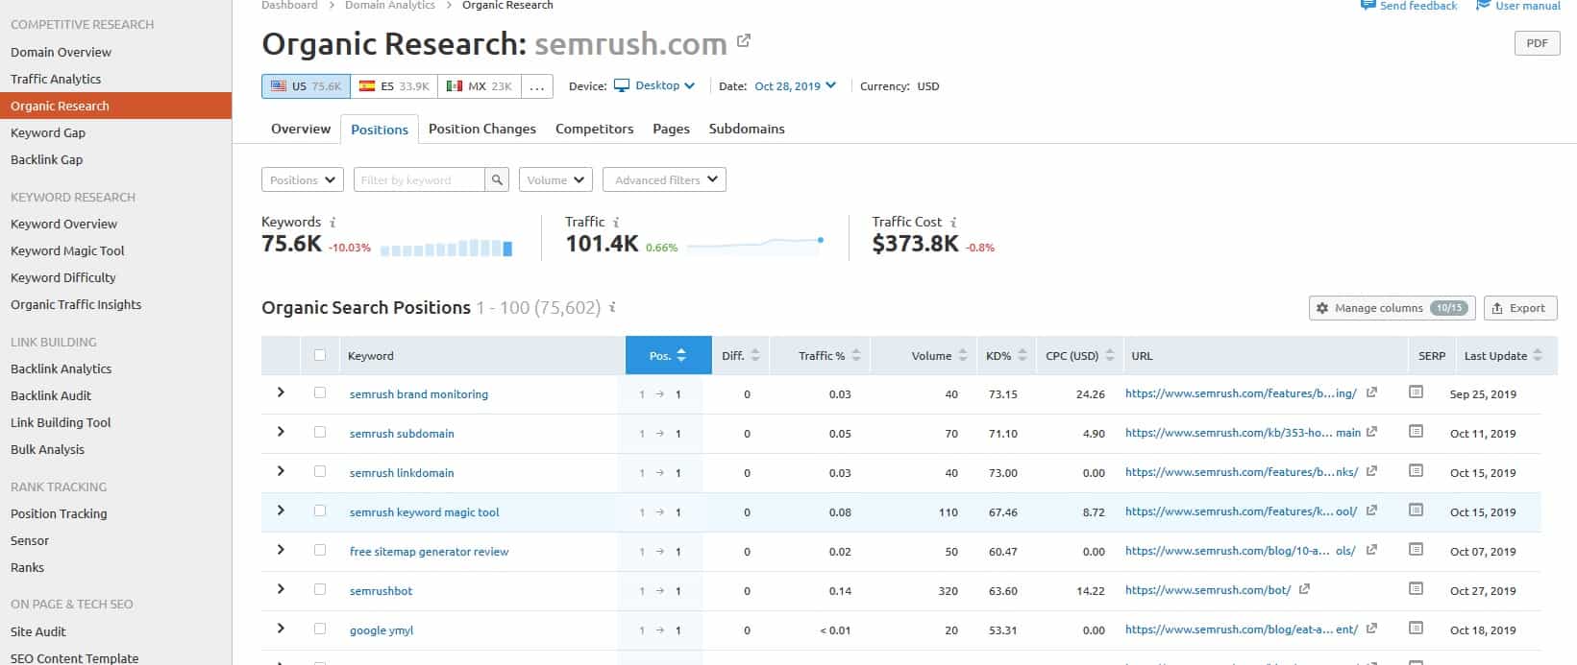Check the semrush keyword magic tool row checkbox
The height and width of the screenshot is (665, 1577).
[320, 511]
